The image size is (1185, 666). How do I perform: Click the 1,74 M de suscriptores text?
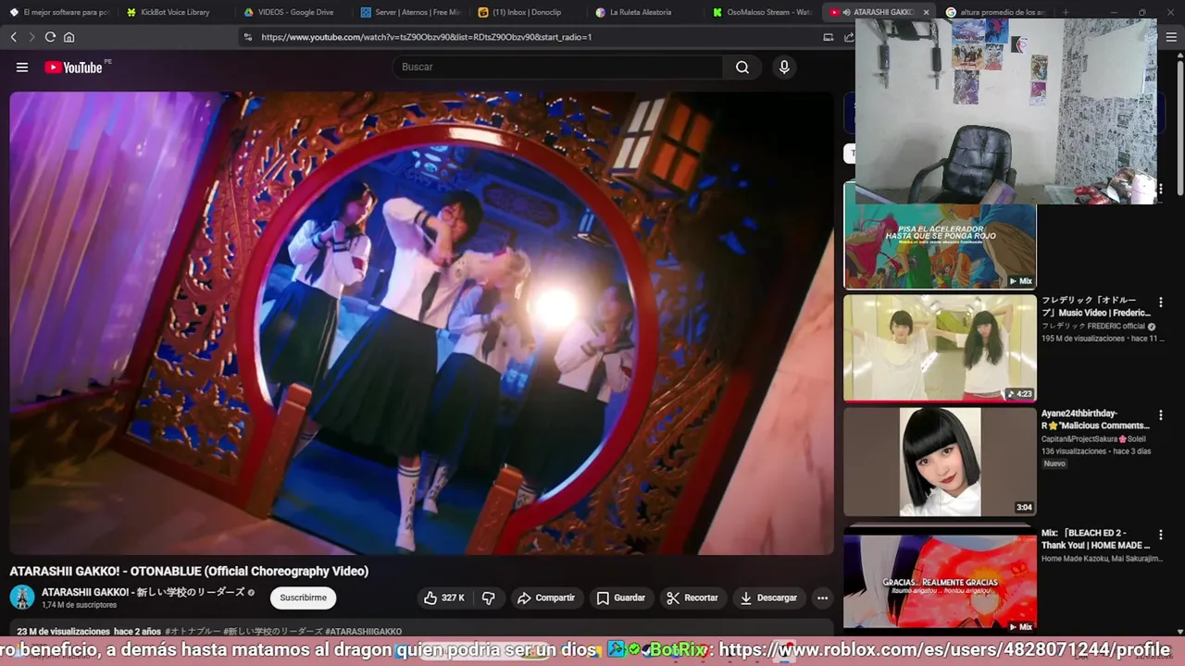tap(79, 605)
